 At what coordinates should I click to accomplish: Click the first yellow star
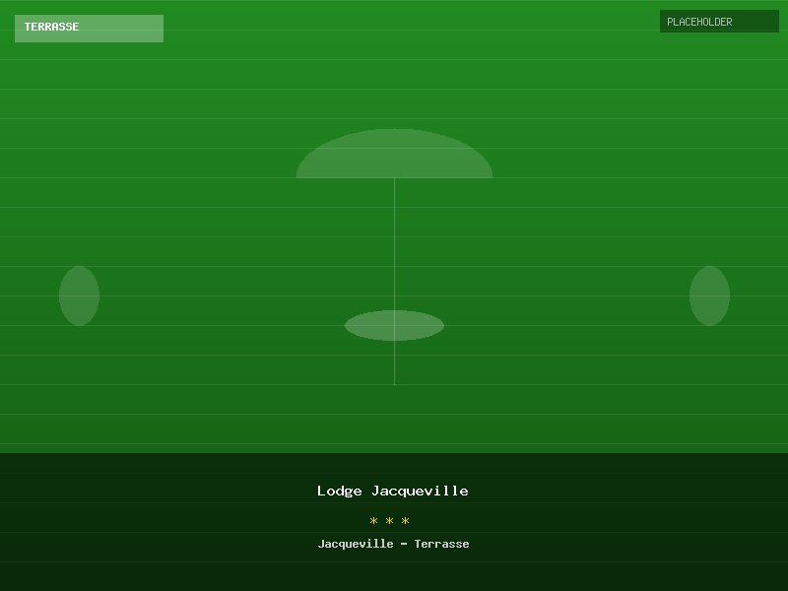(374, 521)
